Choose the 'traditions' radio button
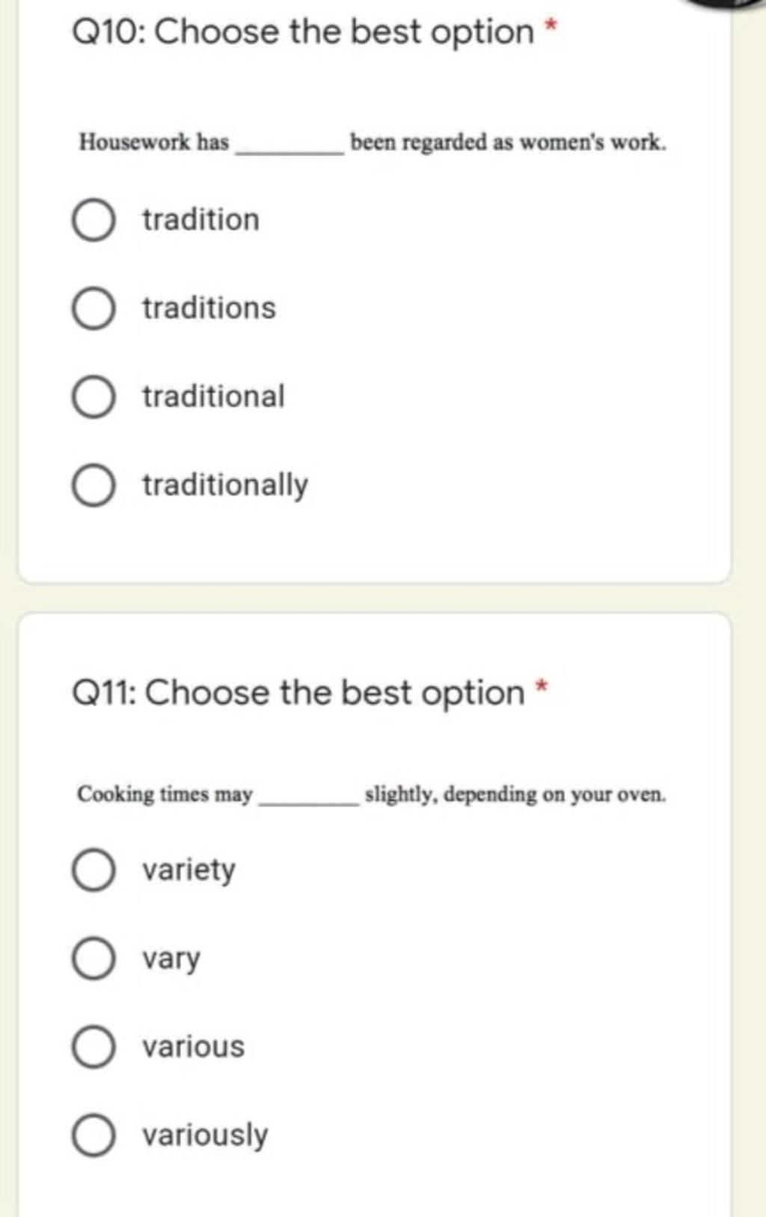This screenshot has width=766, height=1217. click(94, 309)
